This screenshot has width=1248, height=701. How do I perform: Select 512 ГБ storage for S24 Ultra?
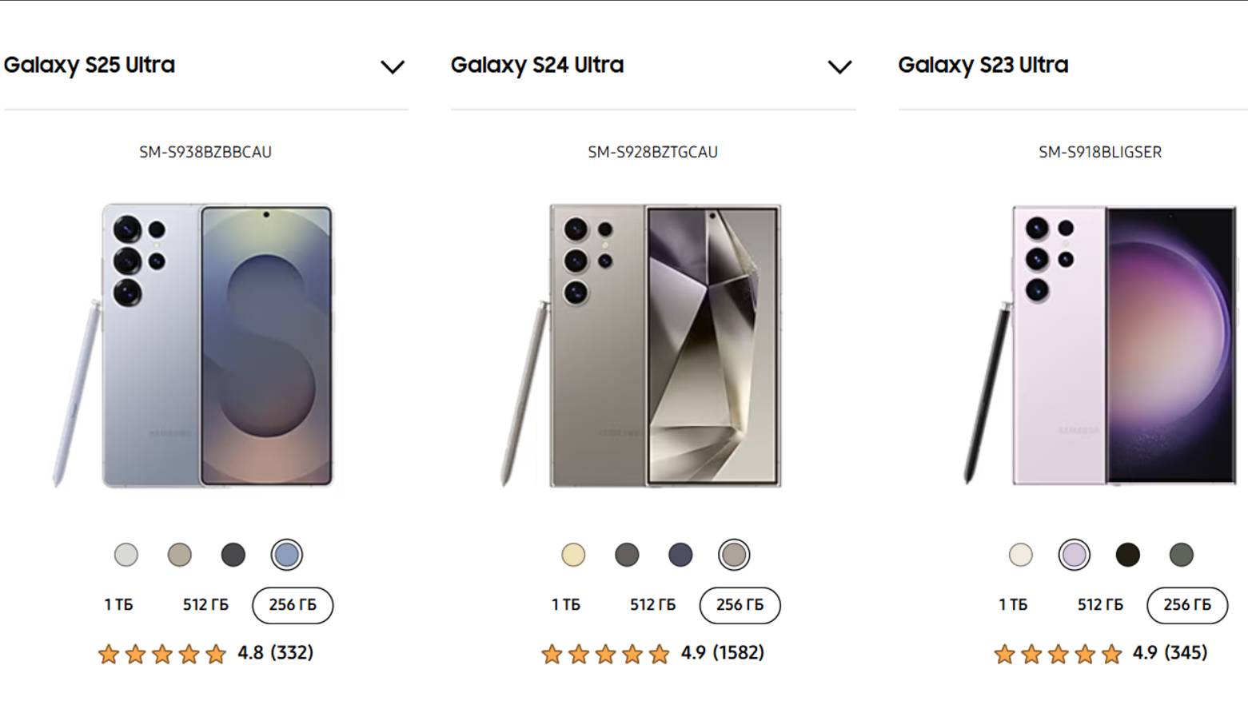click(652, 605)
